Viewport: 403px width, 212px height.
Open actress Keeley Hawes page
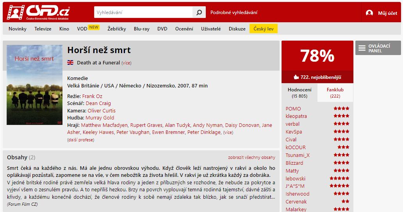98,132
